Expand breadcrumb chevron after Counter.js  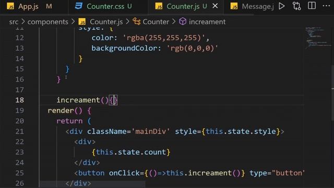(127, 21)
